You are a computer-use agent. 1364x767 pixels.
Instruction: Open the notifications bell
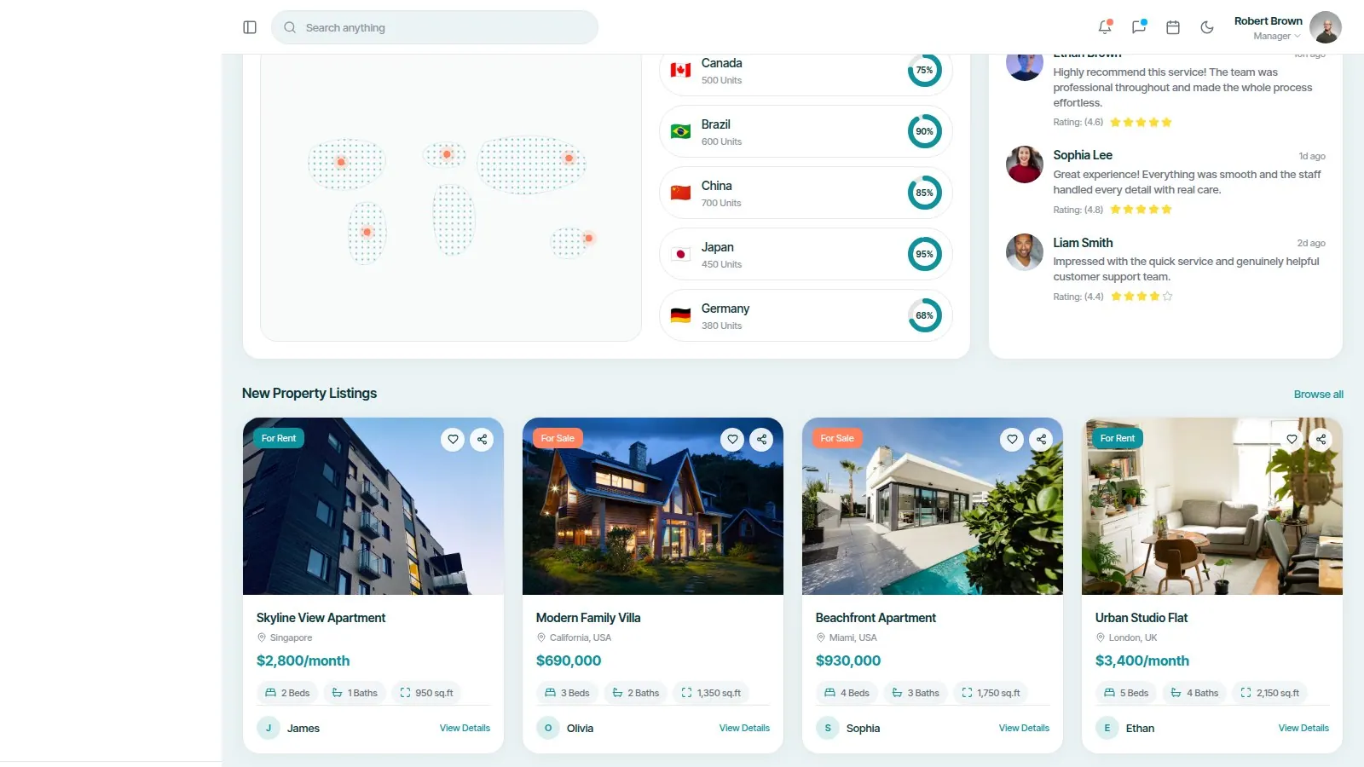point(1105,27)
